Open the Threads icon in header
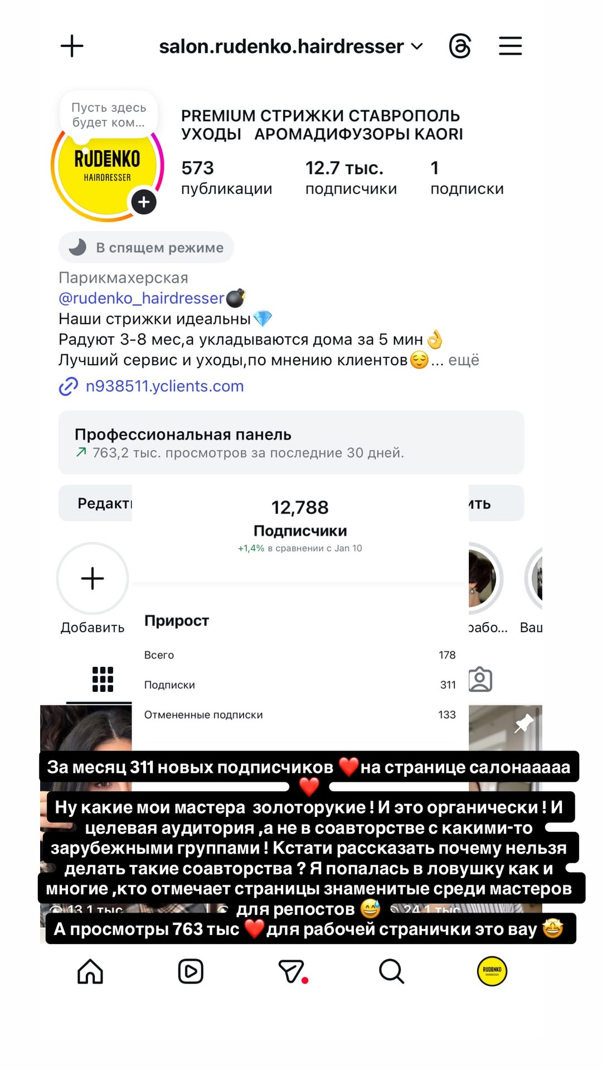The image size is (602, 1070). point(460,46)
